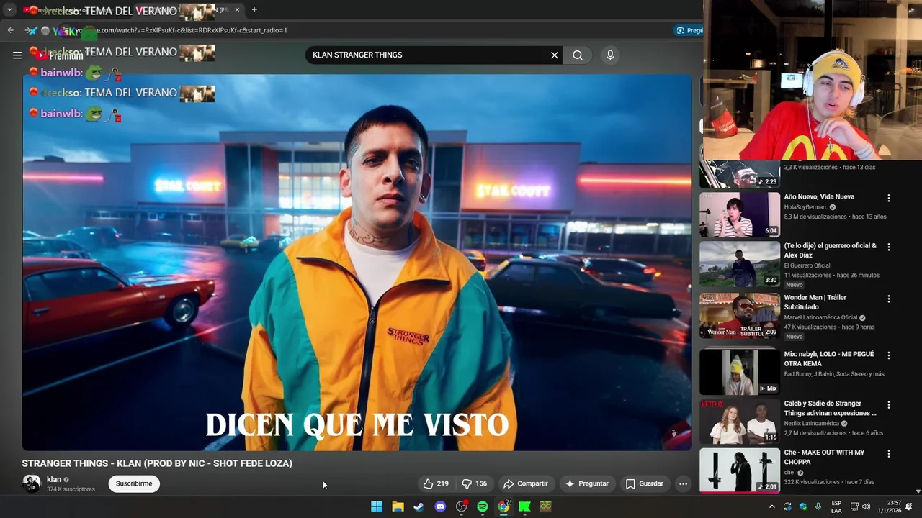Open the Año Nuevo, Vida Nueva video thumbnail

[x=740, y=214]
